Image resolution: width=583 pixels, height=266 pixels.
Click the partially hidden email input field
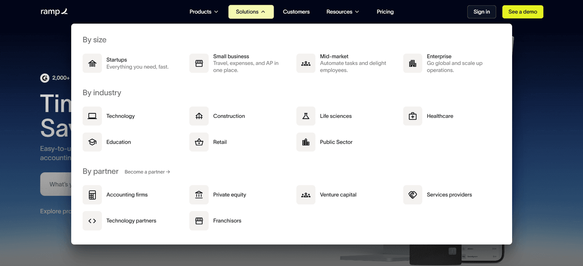click(x=56, y=184)
